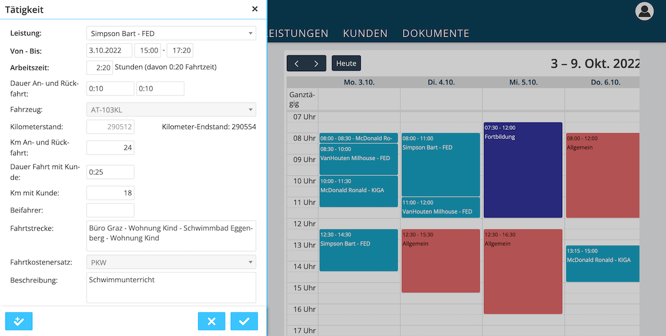Open the Kunden menu item
This screenshot has width=666, height=336.
coord(365,33)
